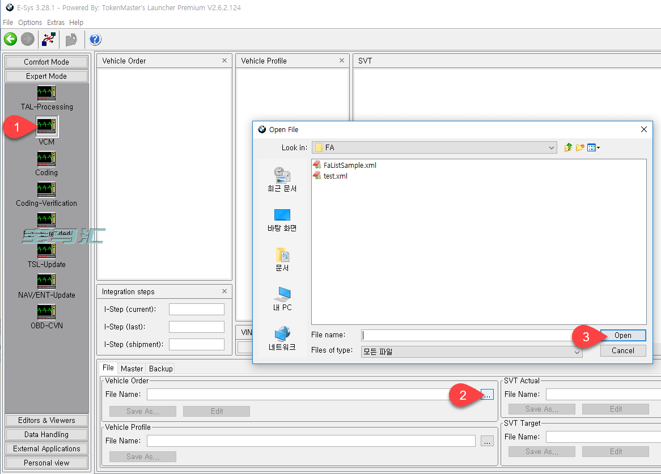661x474 pixels.
Task: Open the Help menu
Action: [77, 22]
